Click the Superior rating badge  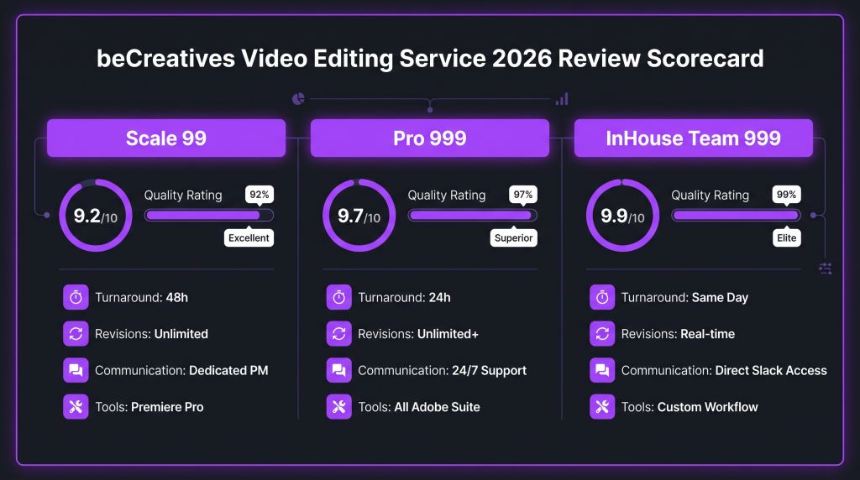point(513,237)
